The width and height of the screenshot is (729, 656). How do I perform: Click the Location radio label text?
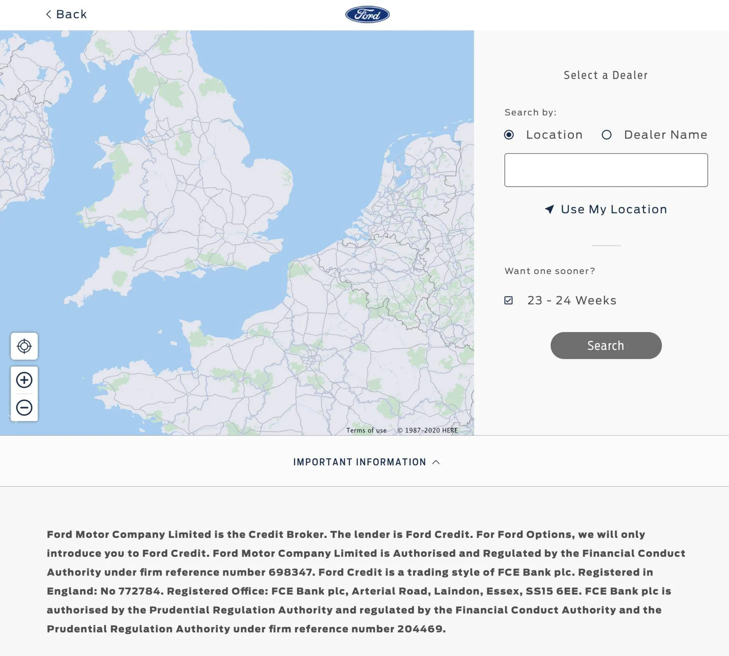point(554,134)
